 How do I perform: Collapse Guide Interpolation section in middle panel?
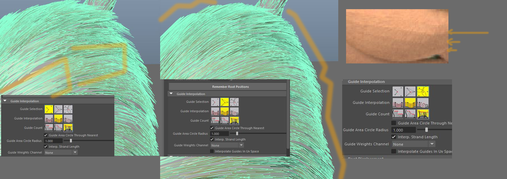click(171, 94)
